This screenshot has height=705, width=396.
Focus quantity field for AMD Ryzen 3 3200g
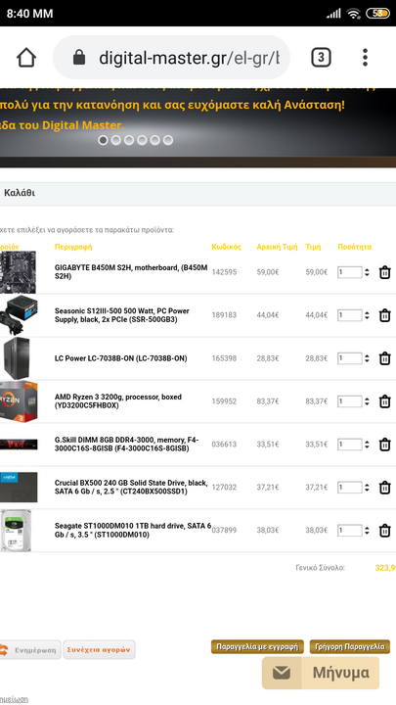pos(350,401)
